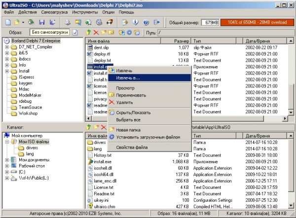Click the Без самозагрузки boot status box
This screenshot has height=218, width=296.
tap(49, 32)
